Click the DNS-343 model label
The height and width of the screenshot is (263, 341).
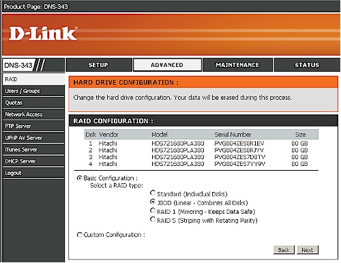point(18,65)
